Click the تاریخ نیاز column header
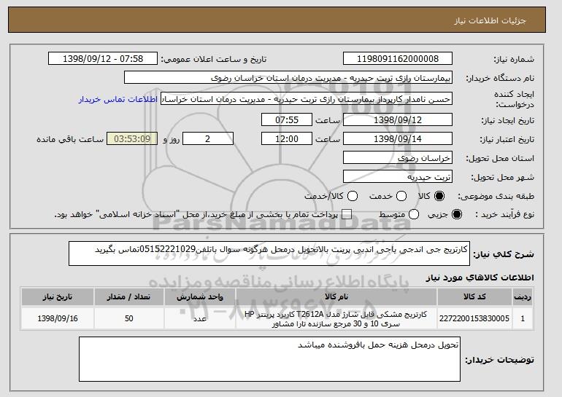This screenshot has width=562, height=397. coord(58,297)
